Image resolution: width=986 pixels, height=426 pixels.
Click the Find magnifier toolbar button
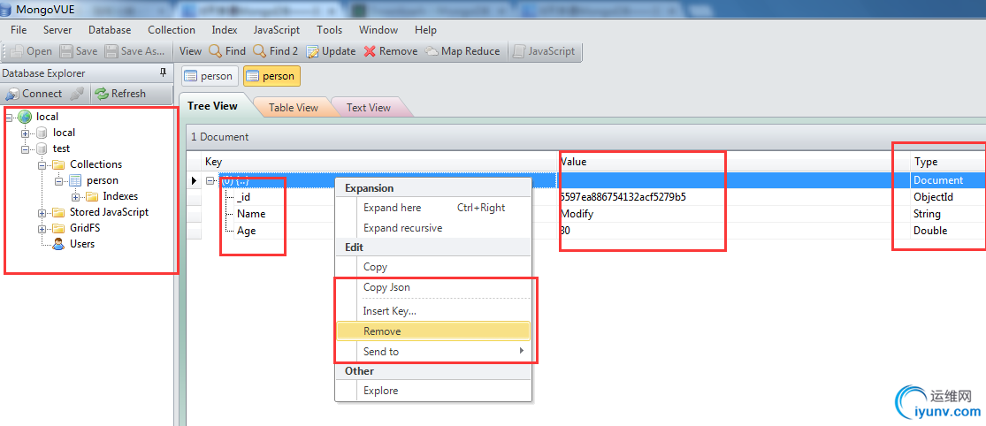tap(227, 51)
